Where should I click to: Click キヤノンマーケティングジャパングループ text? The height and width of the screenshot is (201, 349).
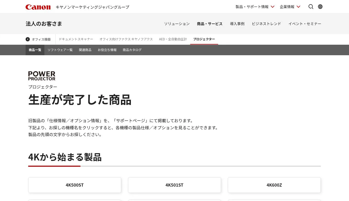coord(92,7)
